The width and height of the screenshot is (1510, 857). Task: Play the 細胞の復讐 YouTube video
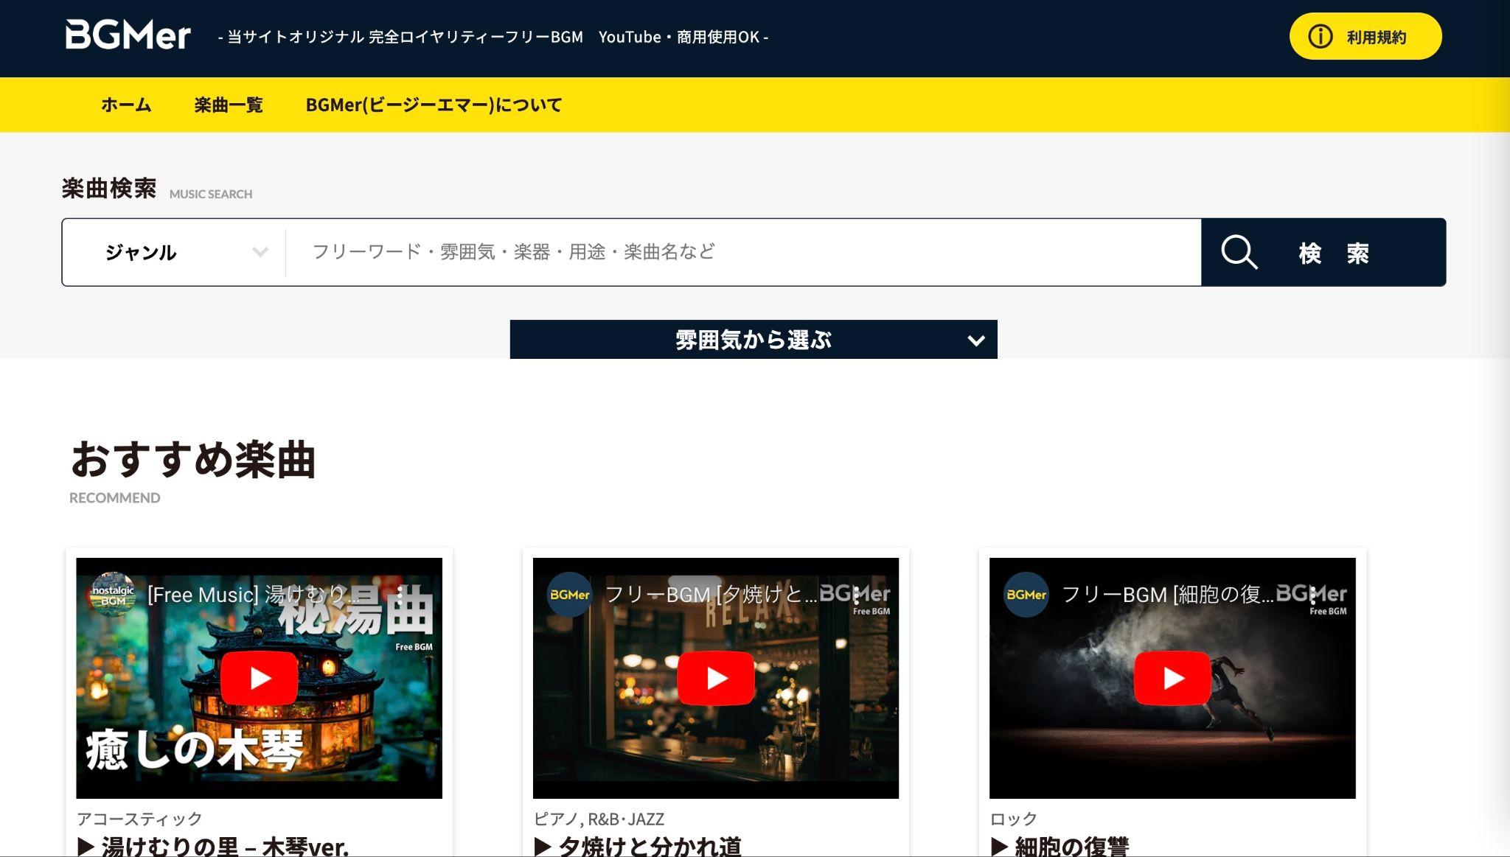click(x=1172, y=678)
